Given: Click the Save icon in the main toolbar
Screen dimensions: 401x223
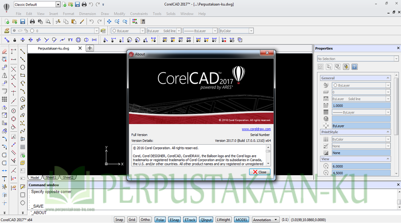Looking at the screenshot, I should [23, 22].
